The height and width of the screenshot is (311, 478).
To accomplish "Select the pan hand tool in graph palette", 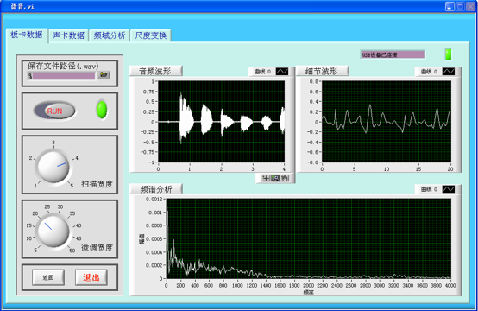I will point(285,178).
